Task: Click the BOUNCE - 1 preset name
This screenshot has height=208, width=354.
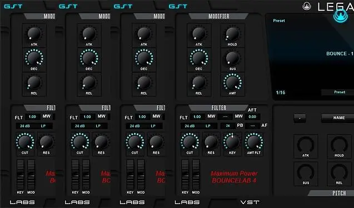Action: tap(340, 54)
